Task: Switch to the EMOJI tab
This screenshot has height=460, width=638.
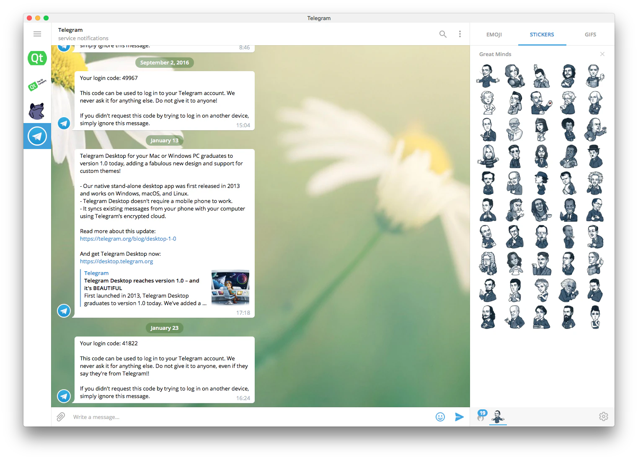Action: [x=494, y=35]
